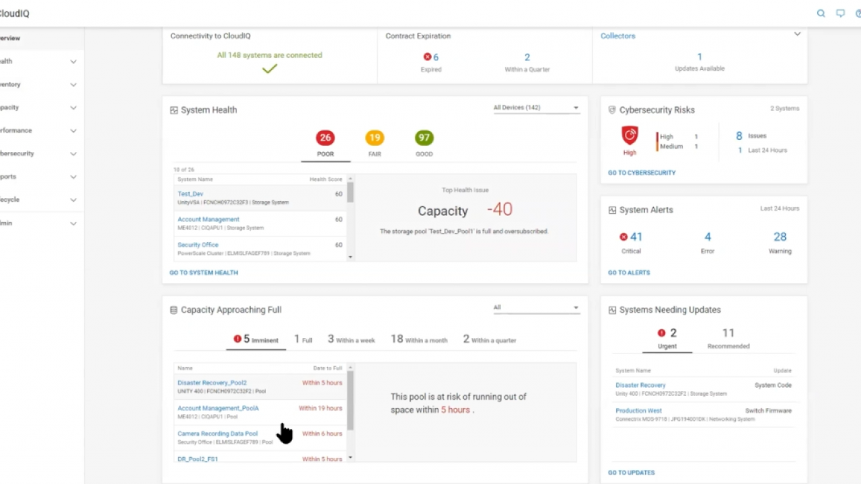Click the Systems Needing Updates panel icon

click(612, 310)
